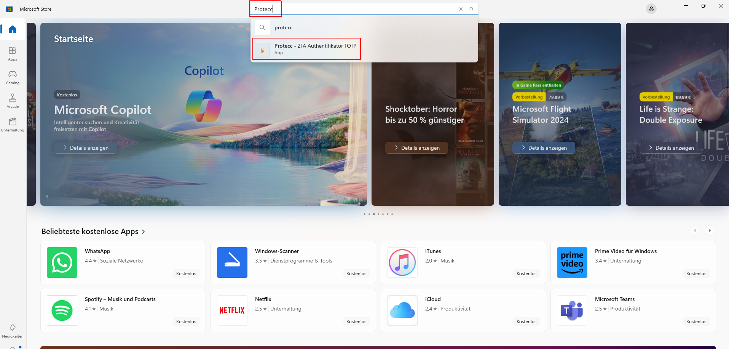Click the 89,99 € price badge
This screenshot has height=349, width=729.
(683, 97)
